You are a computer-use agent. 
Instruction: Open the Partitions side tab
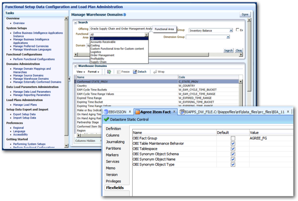(x=113, y=148)
